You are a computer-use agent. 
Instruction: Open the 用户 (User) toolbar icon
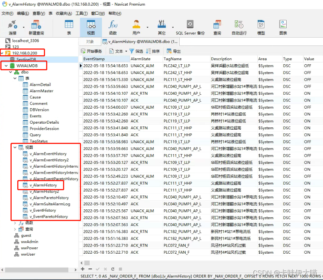point(136,27)
